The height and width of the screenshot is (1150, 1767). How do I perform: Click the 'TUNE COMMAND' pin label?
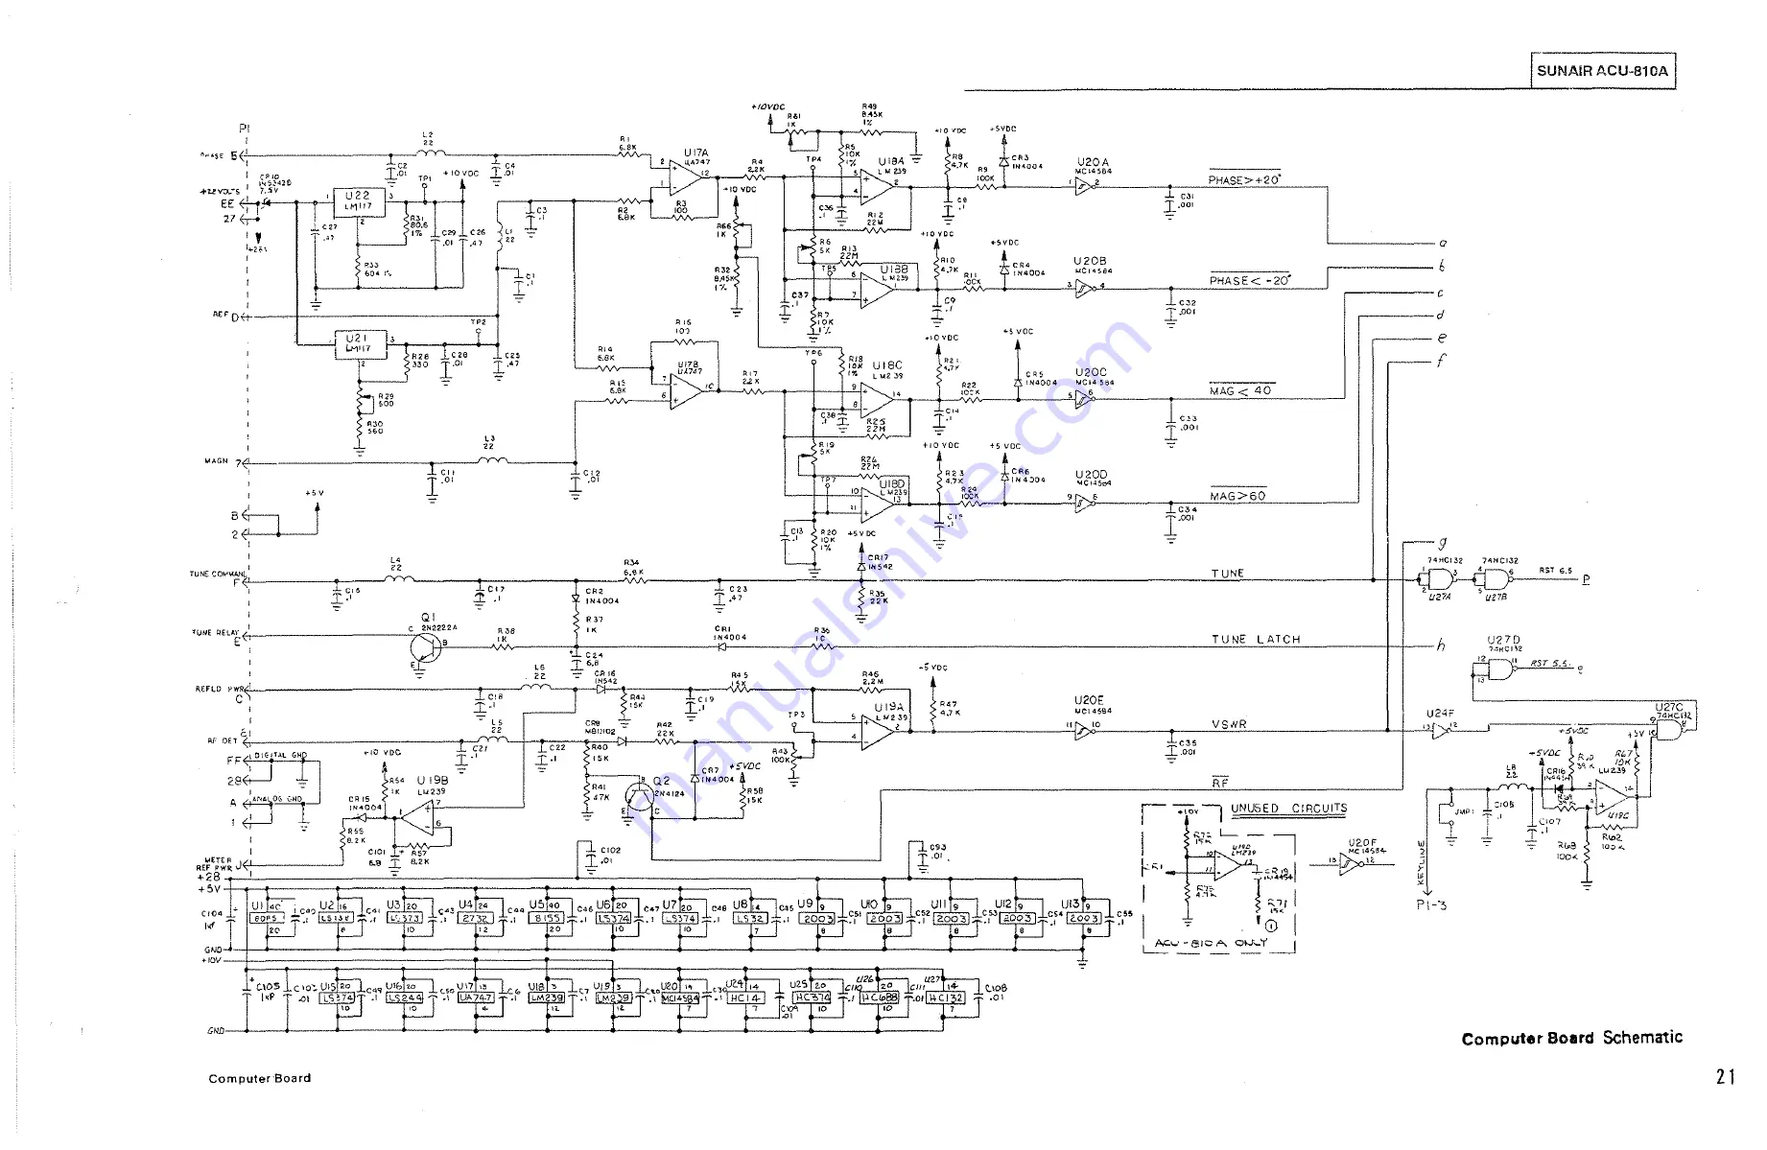click(218, 574)
